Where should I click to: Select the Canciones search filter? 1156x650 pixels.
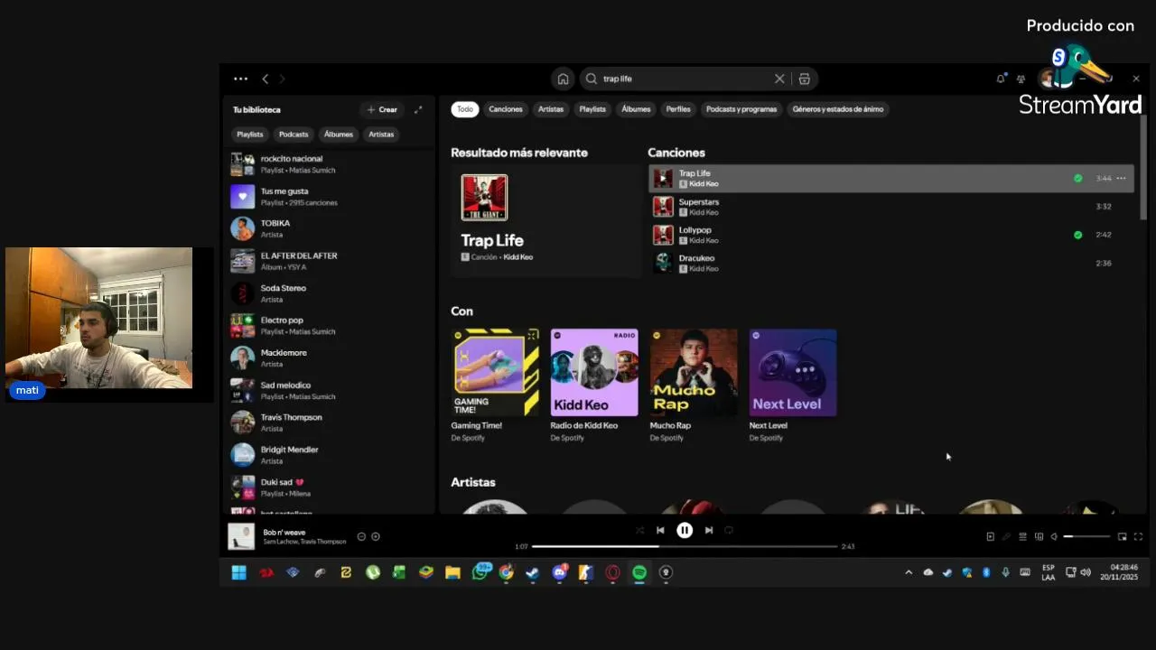point(506,109)
